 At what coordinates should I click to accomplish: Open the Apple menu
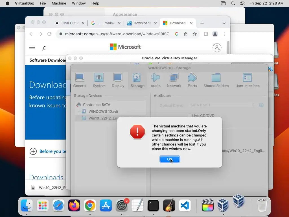(x=7, y=3)
